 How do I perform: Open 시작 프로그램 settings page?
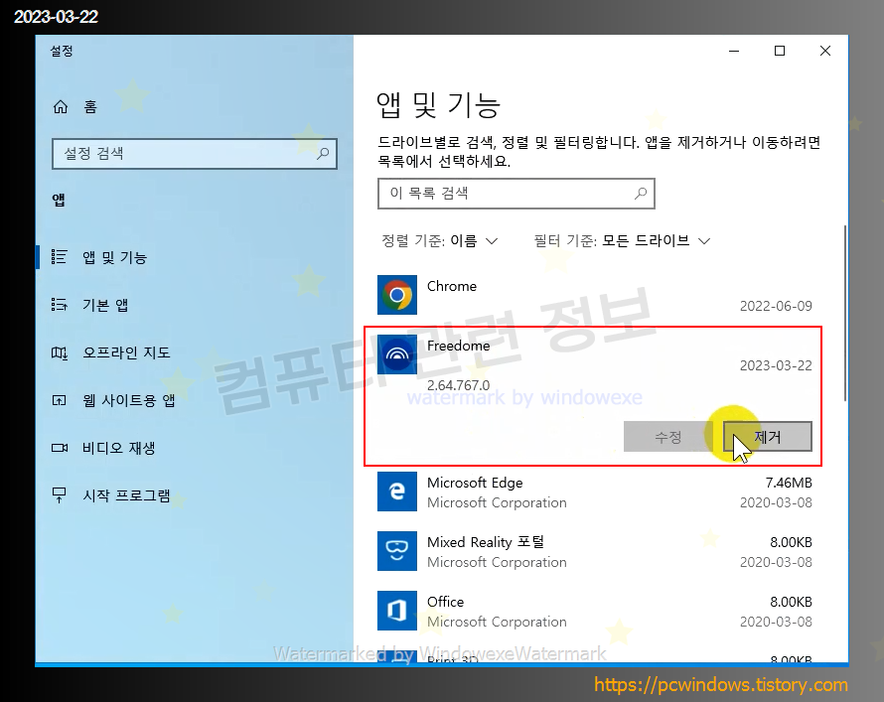[x=126, y=495]
